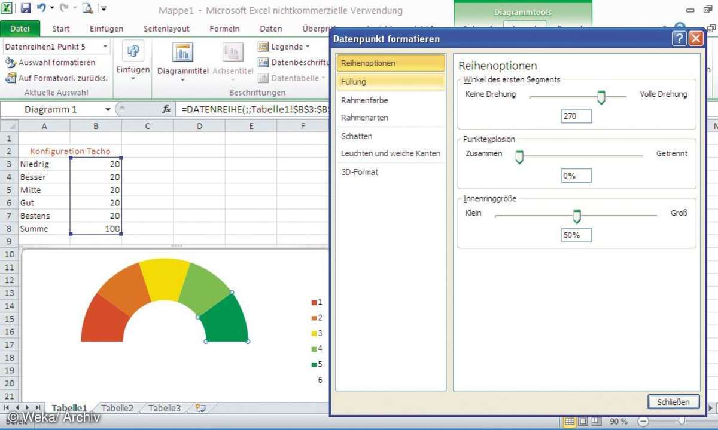This screenshot has height=430, width=718.
Task: Select Rahmenarten in the dialog sidebar
Action: (x=391, y=118)
